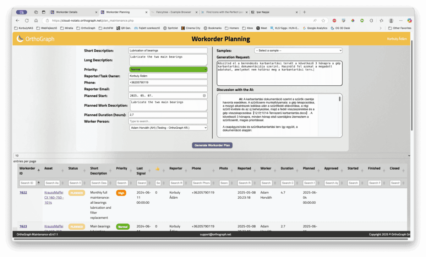Open the Copilot icon in the toolbar
Image resolution: width=426 pixels, height=257 pixels.
(409, 21)
